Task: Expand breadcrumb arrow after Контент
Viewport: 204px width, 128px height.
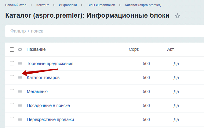Action: click(x=54, y=5)
